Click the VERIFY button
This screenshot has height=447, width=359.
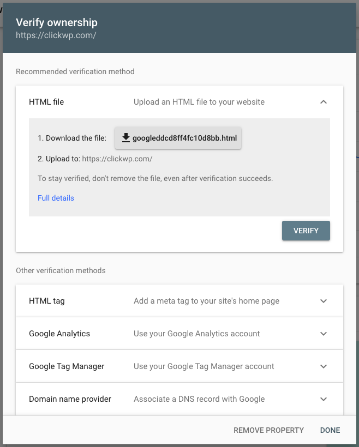pyautogui.click(x=306, y=231)
